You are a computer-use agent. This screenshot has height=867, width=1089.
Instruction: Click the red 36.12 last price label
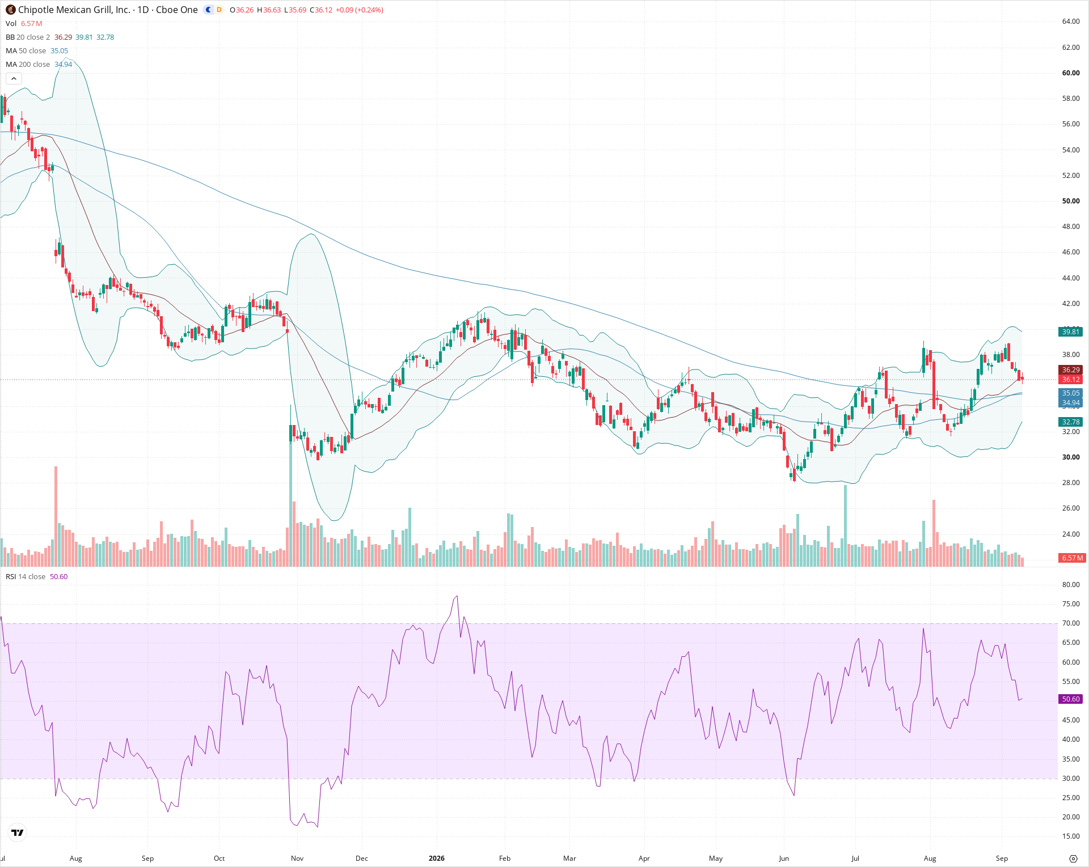(1071, 380)
